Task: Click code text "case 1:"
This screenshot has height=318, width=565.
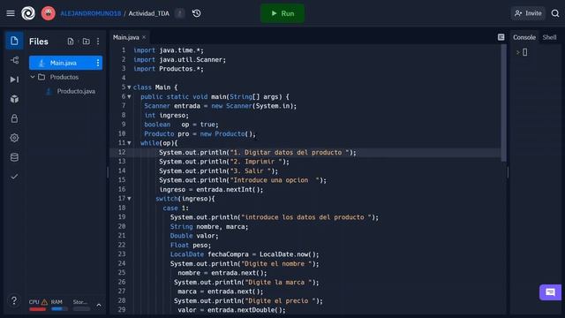Action: pos(176,208)
